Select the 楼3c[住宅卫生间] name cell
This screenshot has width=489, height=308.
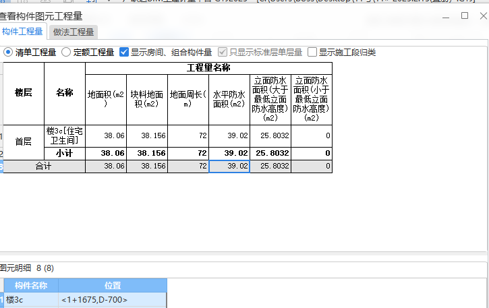65,136
